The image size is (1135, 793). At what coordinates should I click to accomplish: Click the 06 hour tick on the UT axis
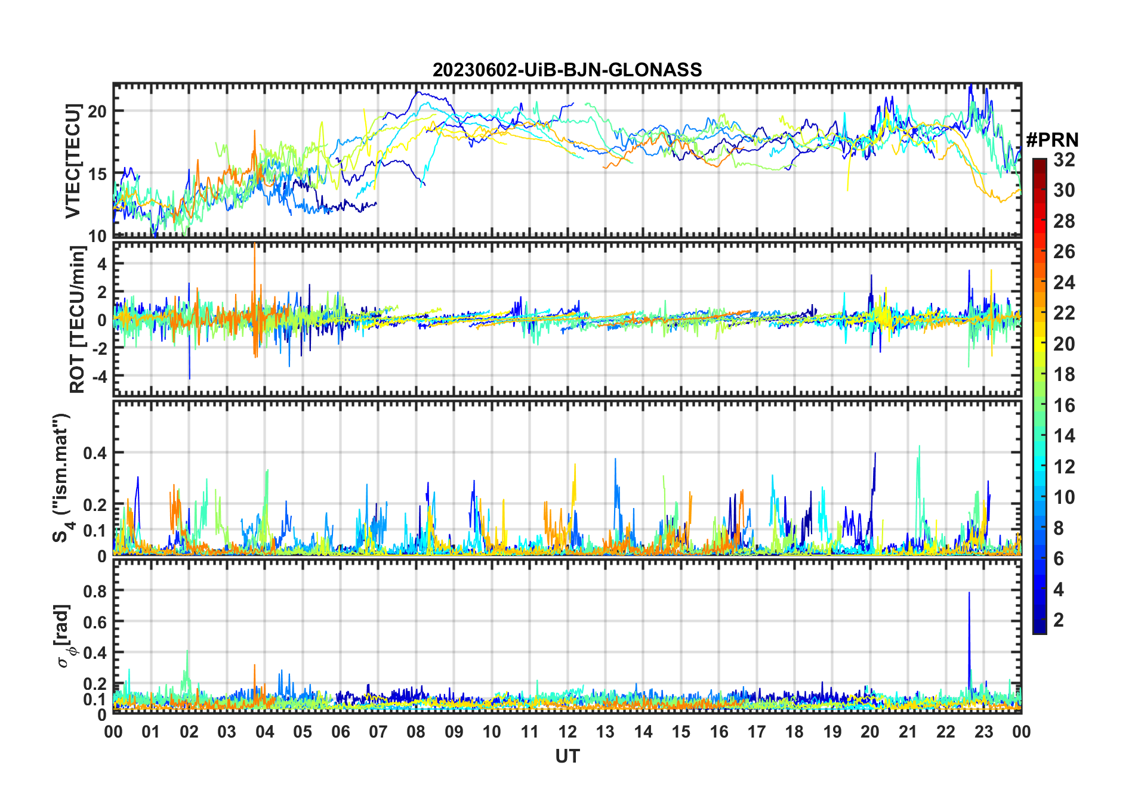340,732
